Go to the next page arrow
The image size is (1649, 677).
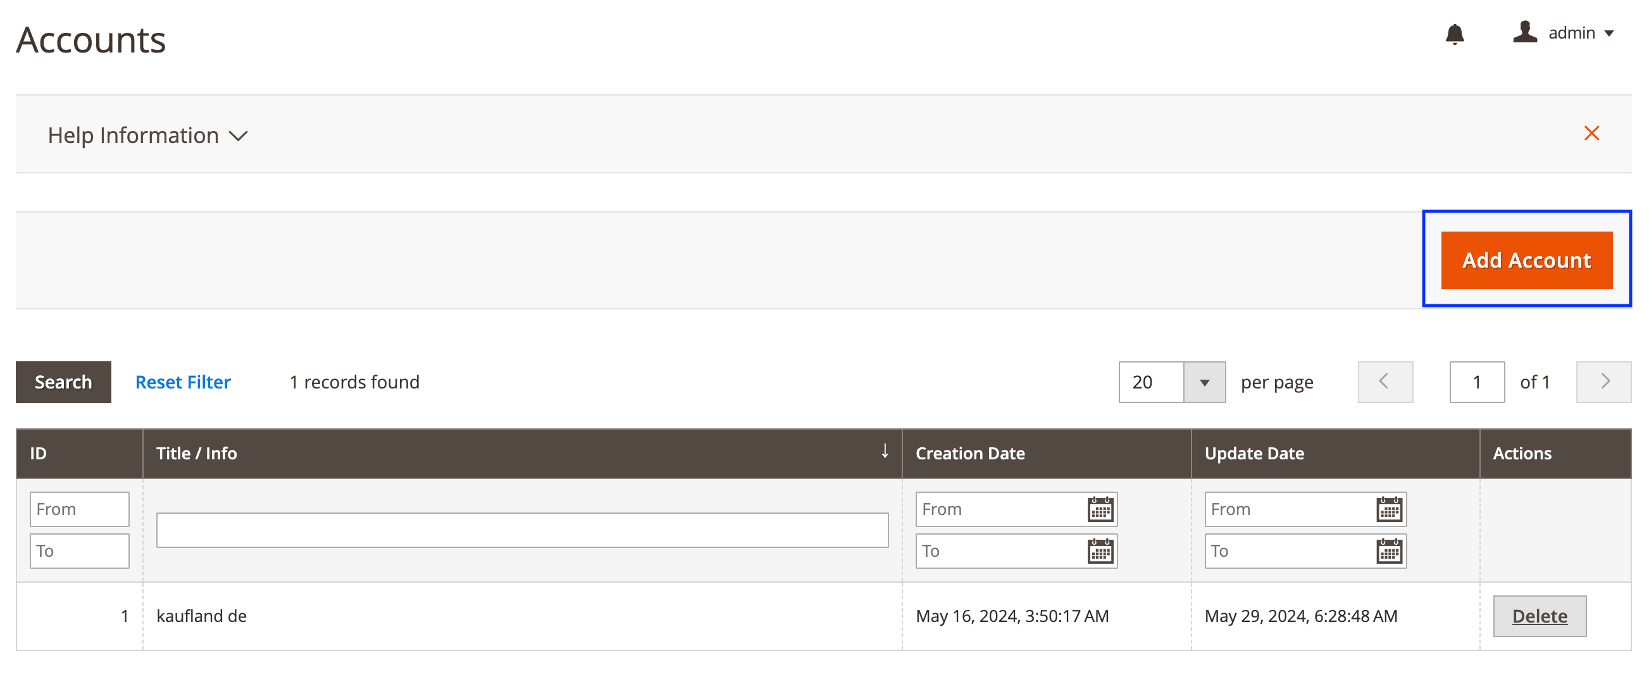point(1603,382)
